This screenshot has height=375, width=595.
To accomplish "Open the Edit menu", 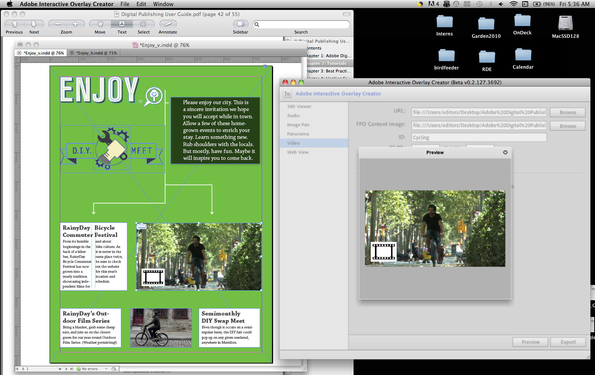I will (141, 4).
